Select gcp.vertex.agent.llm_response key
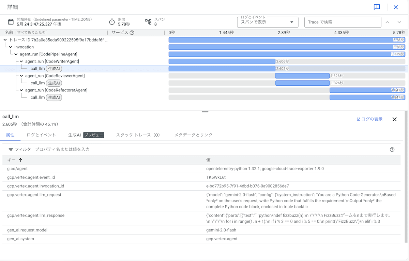409x261 pixels. (x=36, y=215)
